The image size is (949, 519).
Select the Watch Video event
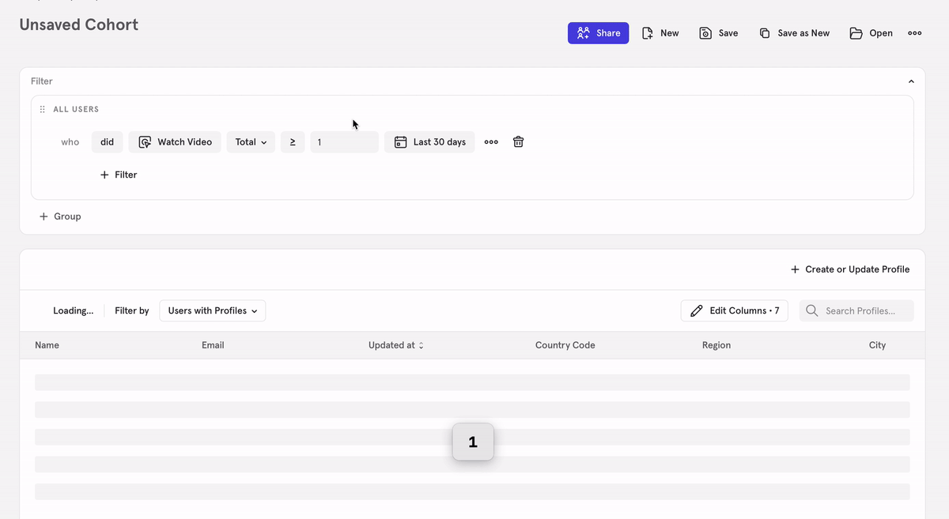(x=175, y=142)
